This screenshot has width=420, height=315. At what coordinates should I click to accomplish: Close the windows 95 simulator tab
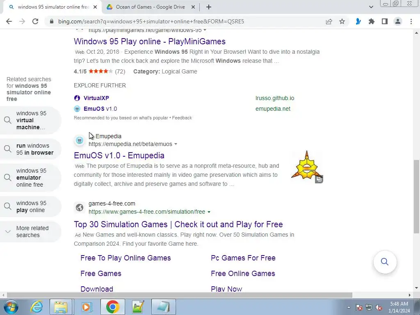pyautogui.click(x=95, y=7)
